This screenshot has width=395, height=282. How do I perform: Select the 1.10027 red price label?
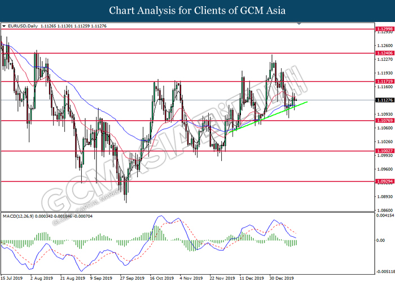pyautogui.click(x=384, y=151)
